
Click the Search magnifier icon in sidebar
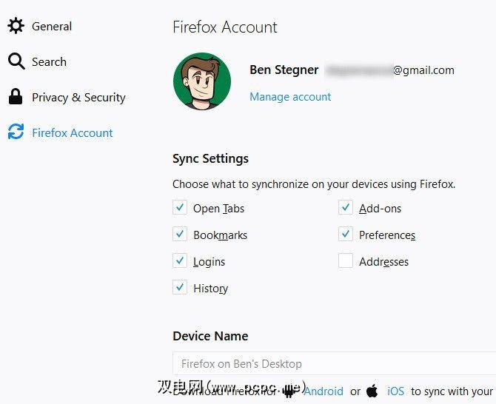coord(16,61)
